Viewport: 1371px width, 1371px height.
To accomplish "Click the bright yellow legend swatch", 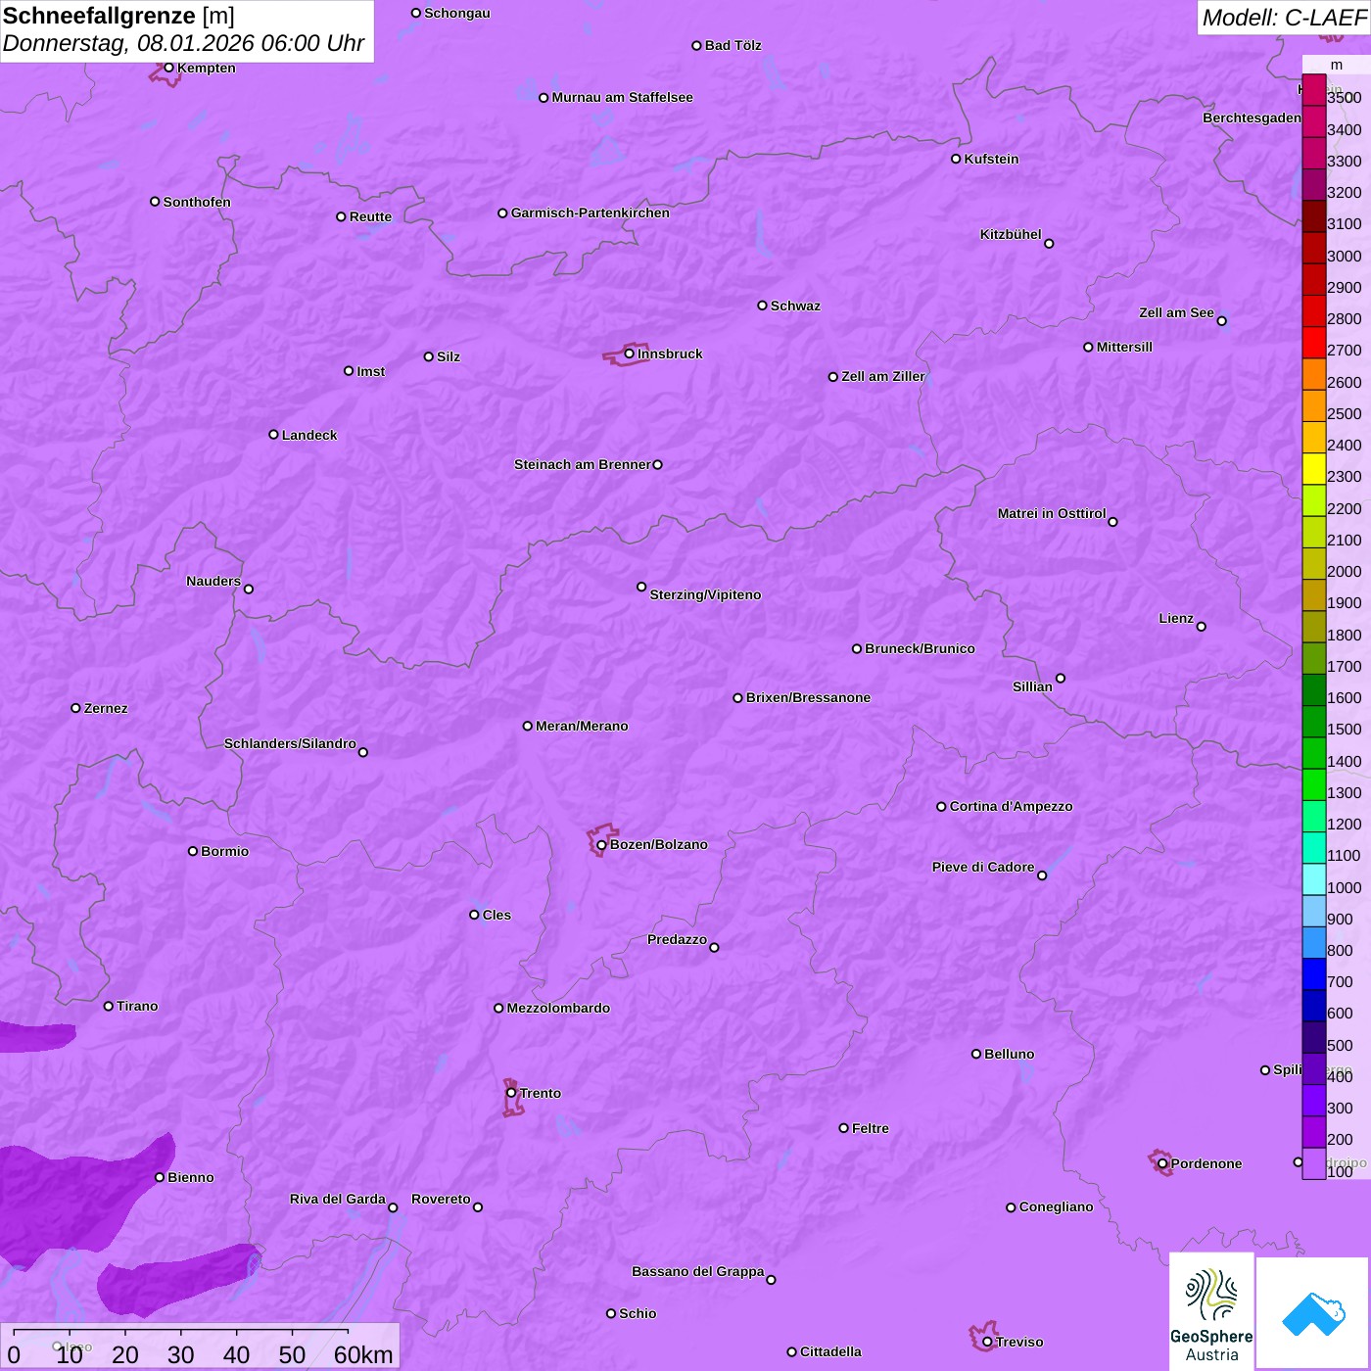I will (1314, 469).
